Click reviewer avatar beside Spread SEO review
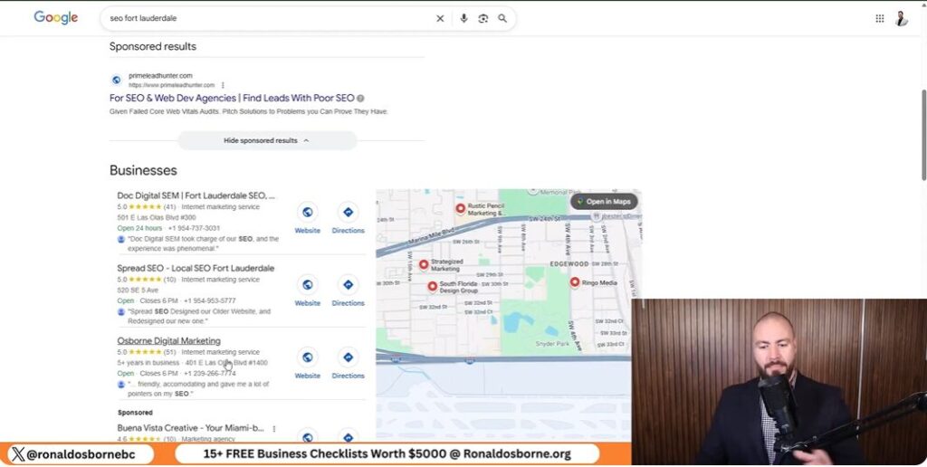The height and width of the screenshot is (467, 927). (121, 311)
